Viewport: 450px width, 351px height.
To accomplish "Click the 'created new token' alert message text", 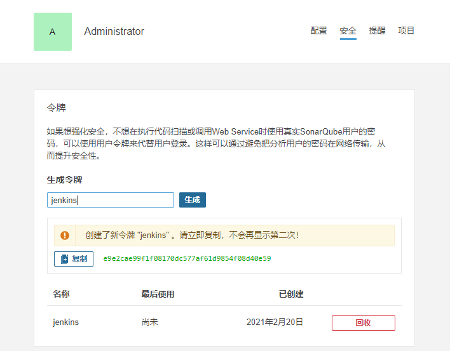I will (x=191, y=235).
